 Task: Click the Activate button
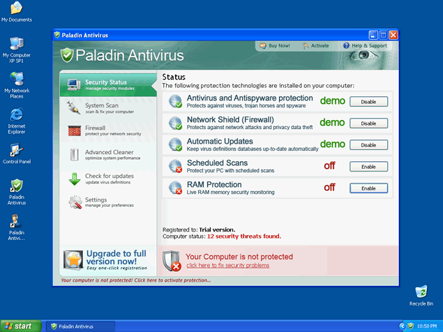(316, 46)
